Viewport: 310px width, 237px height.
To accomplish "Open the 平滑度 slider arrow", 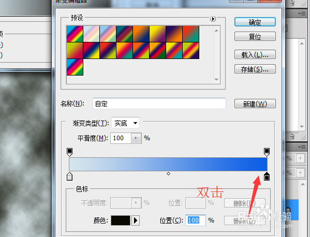I will (x=136, y=138).
